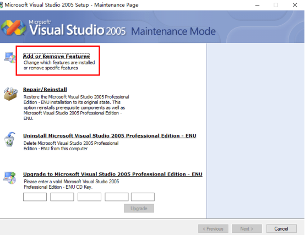Minimize the setup window
The image size is (305, 235).
click(257, 5)
